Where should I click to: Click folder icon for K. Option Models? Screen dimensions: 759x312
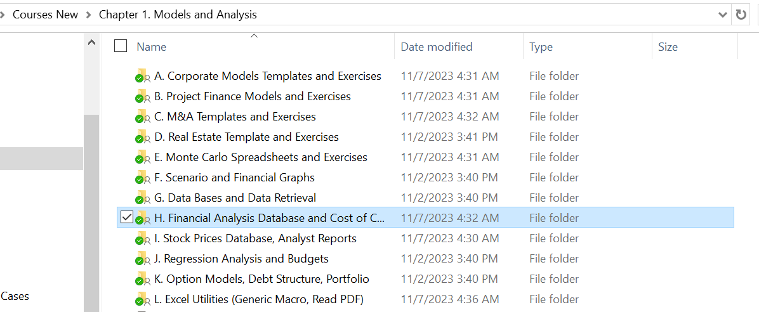(x=142, y=279)
